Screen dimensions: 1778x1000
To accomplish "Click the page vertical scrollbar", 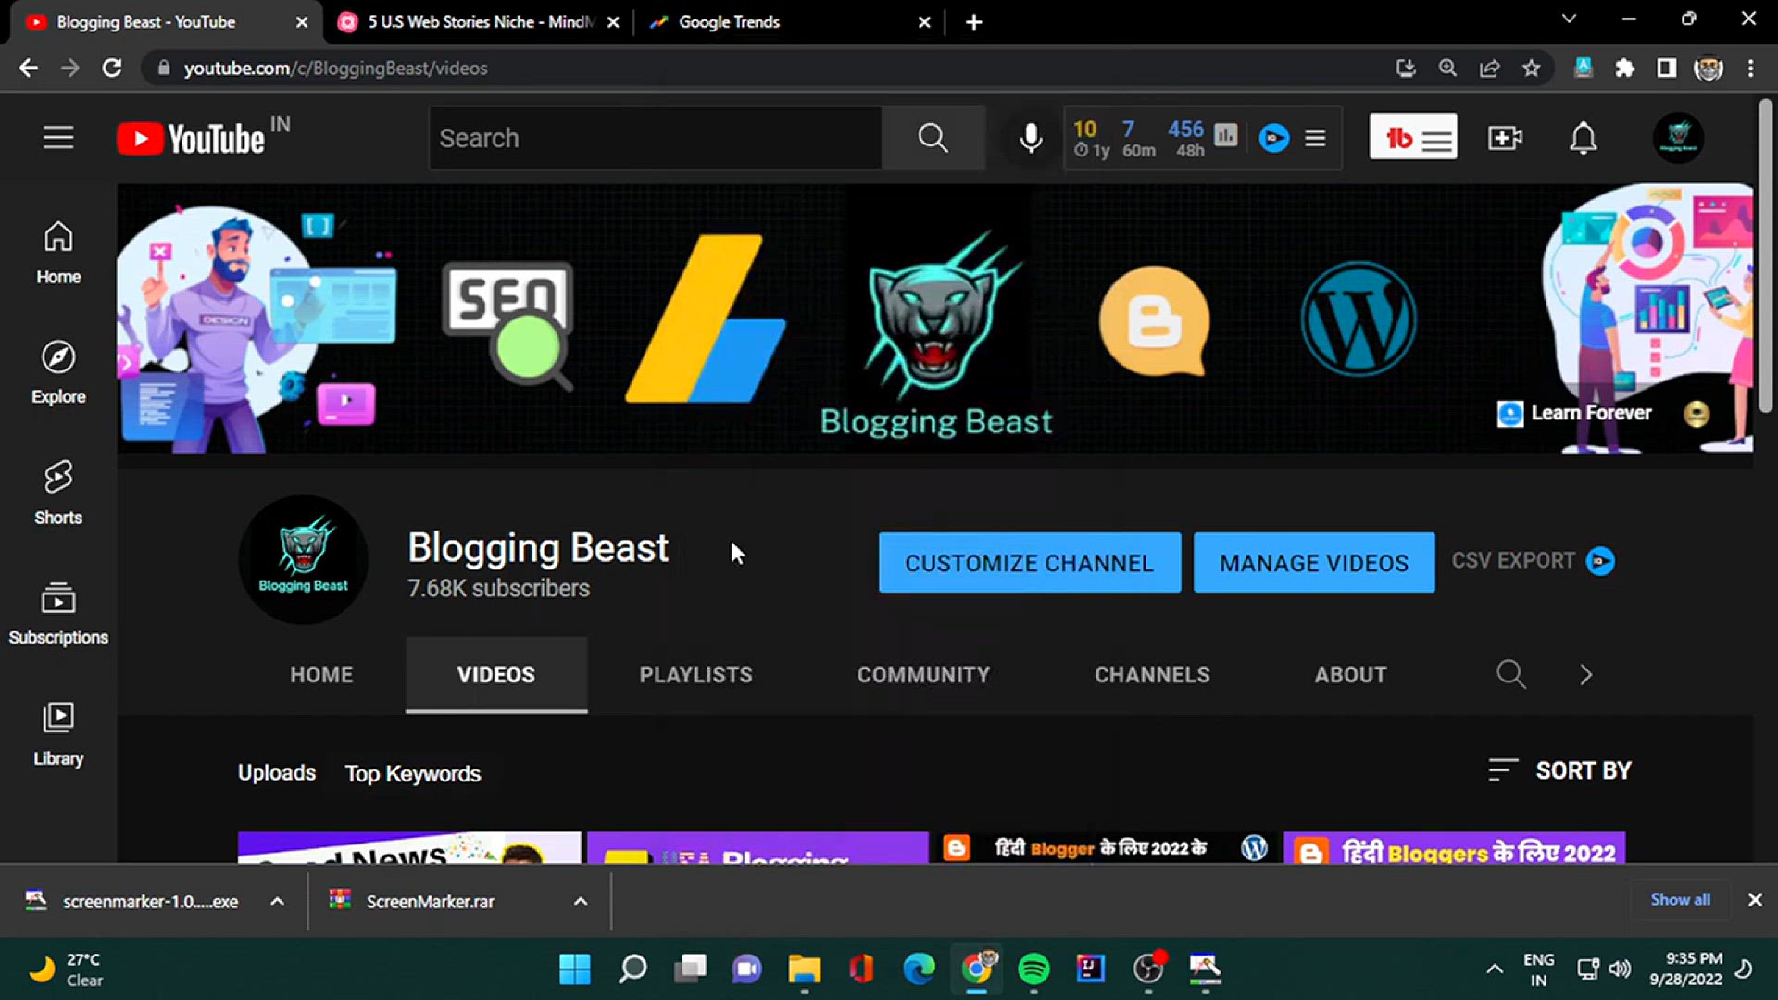I will coord(1765,257).
